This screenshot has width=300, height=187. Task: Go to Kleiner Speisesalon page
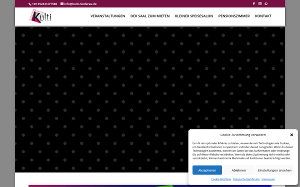pos(194,16)
